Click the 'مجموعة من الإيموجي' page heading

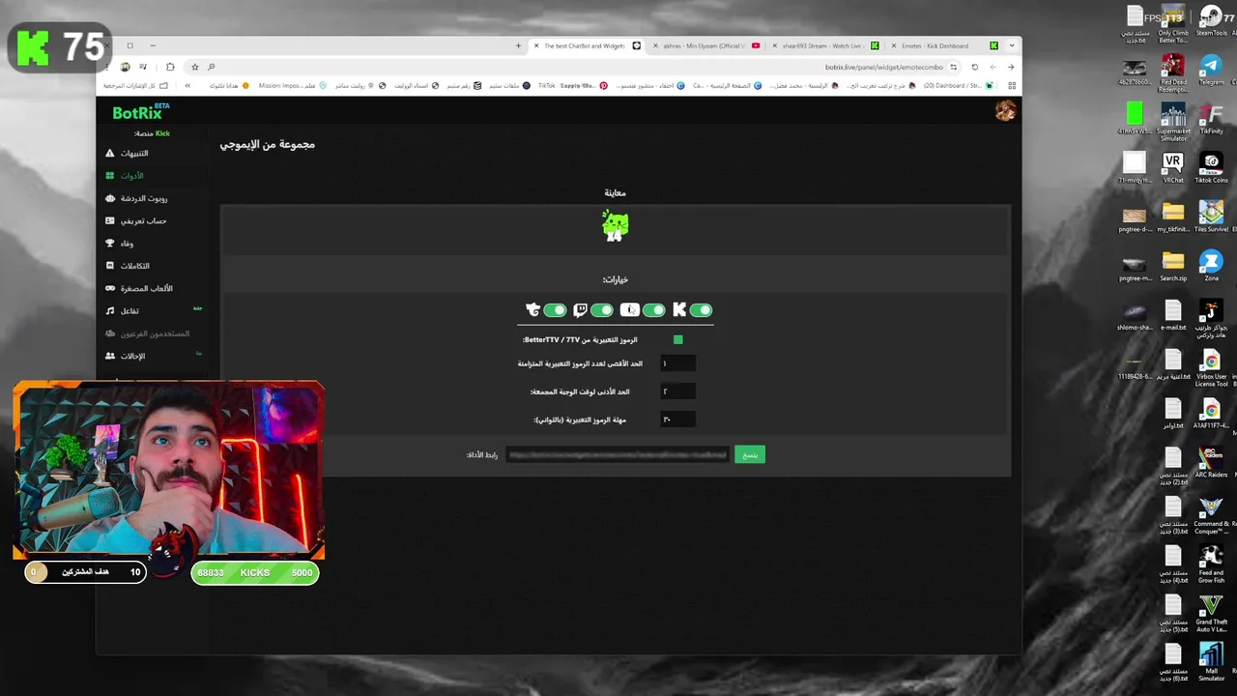267,144
